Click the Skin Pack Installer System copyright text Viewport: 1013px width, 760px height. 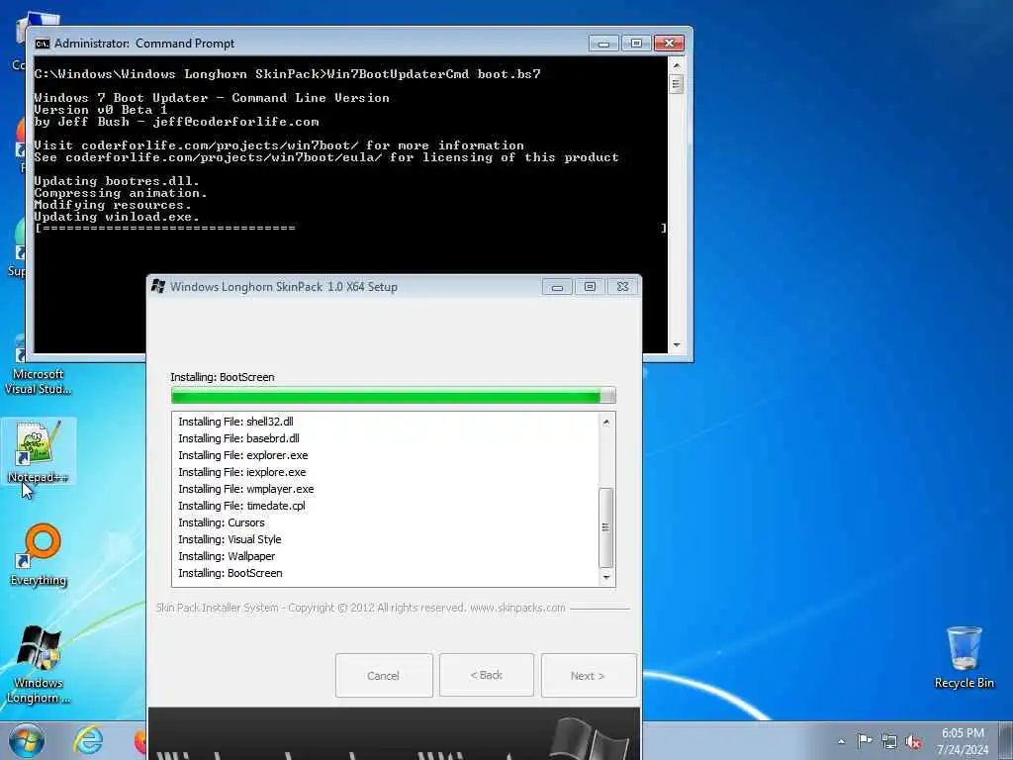click(360, 608)
